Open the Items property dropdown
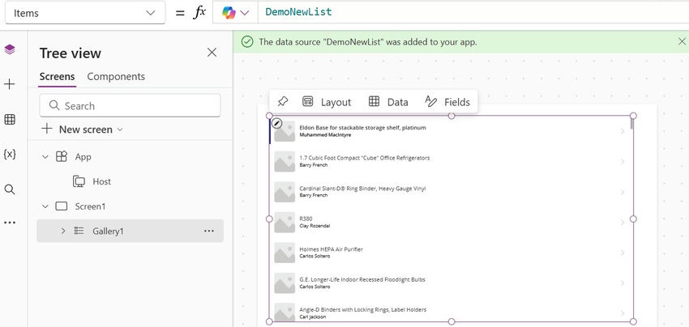Viewport: 689px width, 327px height. coord(85,13)
